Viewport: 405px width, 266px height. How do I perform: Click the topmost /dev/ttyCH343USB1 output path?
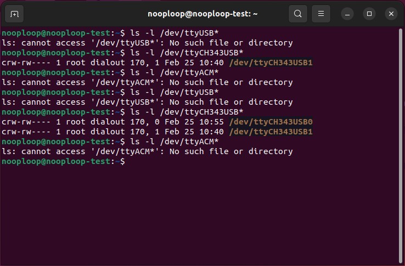coord(271,63)
